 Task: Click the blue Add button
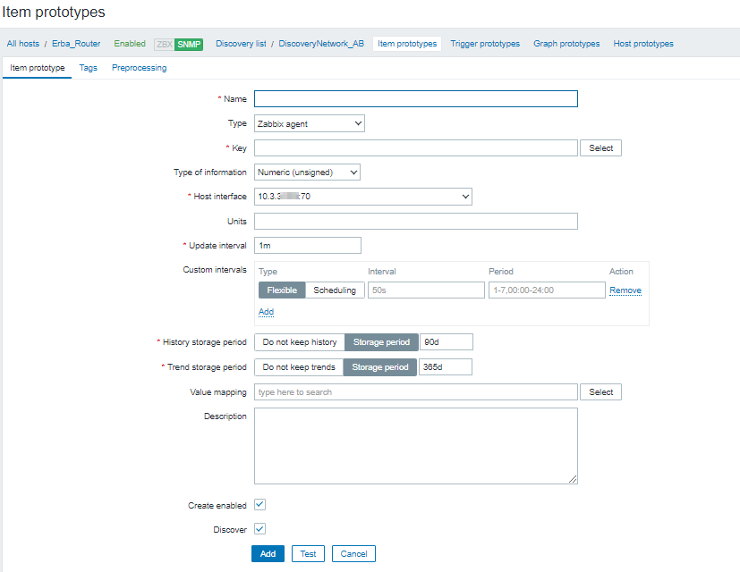[268, 553]
